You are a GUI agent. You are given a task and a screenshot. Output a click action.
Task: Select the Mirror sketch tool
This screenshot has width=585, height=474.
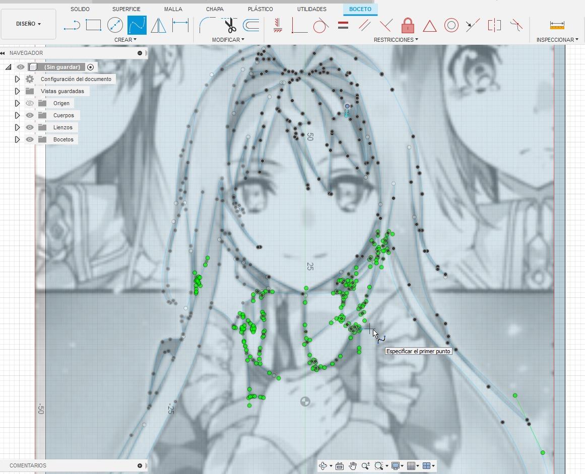[x=158, y=25]
